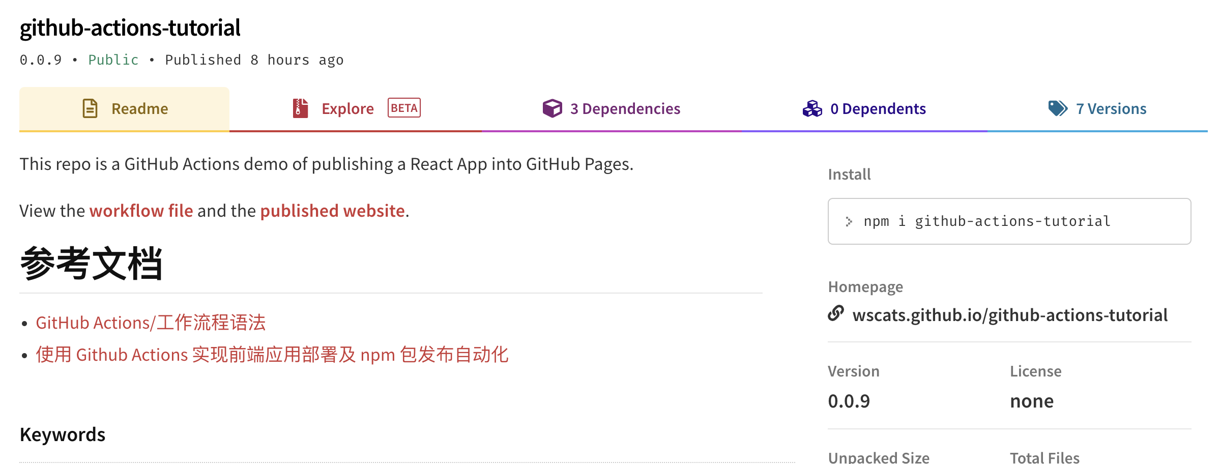Click the Total Files label

[x=1044, y=457]
